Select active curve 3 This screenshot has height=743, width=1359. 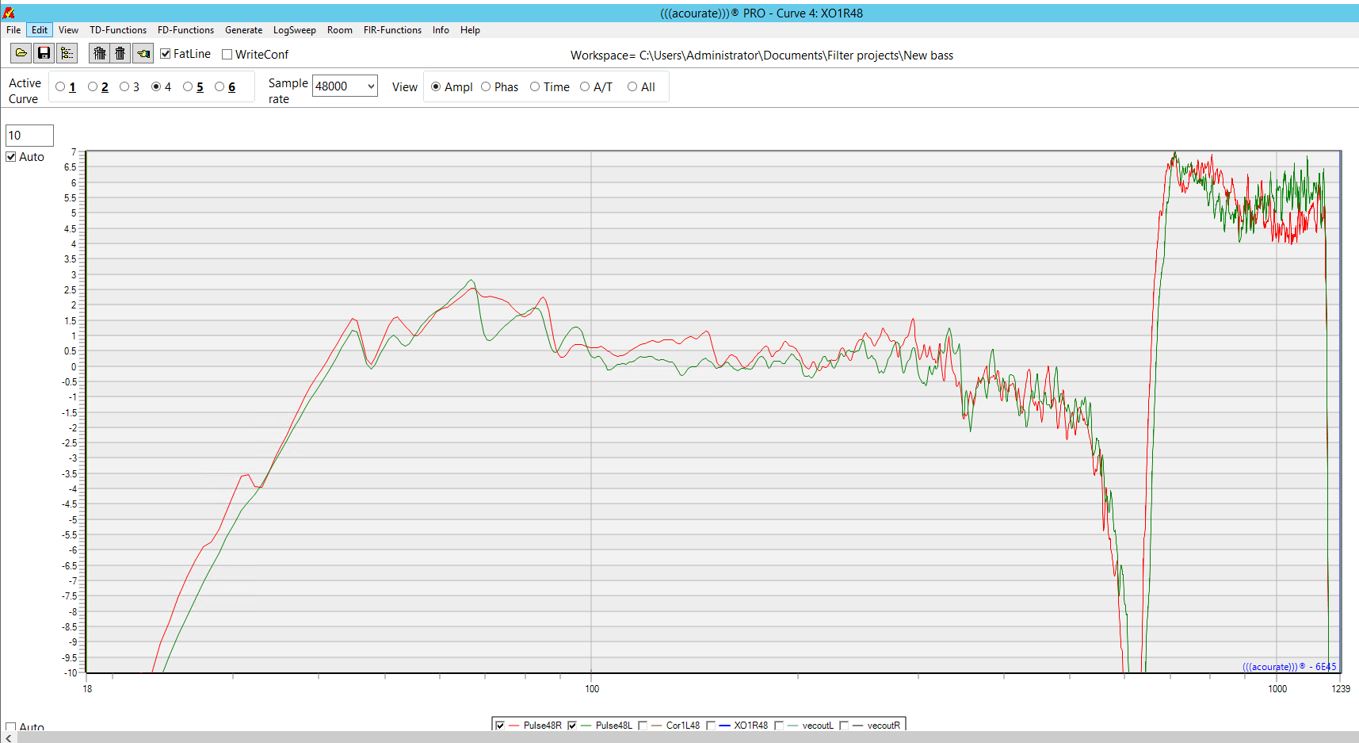[124, 87]
